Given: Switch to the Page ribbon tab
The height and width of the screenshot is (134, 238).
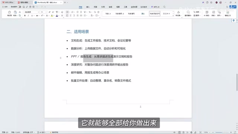Looking at the screenshot, I should coord(95,7).
